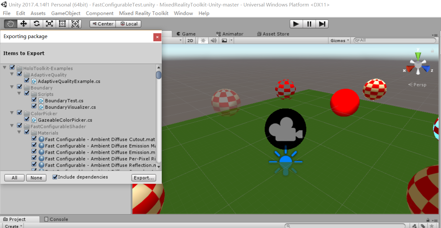The image size is (441, 228).
Task: Collapse the Scripts folder arrow
Action: (19, 93)
